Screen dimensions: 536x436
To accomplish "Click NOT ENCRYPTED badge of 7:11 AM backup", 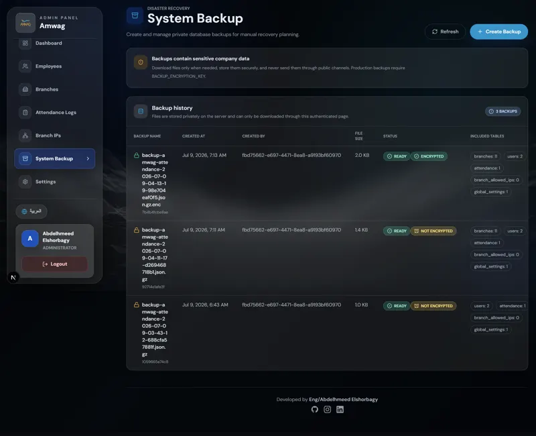I will pyautogui.click(x=433, y=231).
